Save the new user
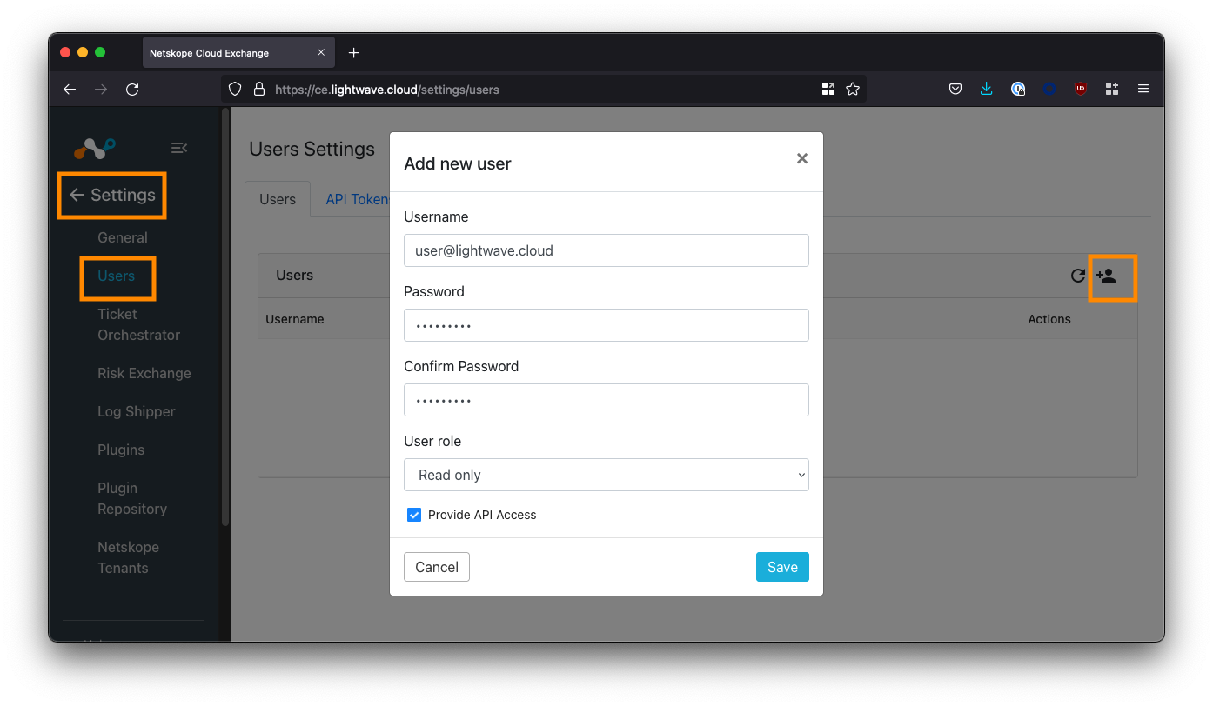Image resolution: width=1213 pixels, height=706 pixels. (x=781, y=567)
